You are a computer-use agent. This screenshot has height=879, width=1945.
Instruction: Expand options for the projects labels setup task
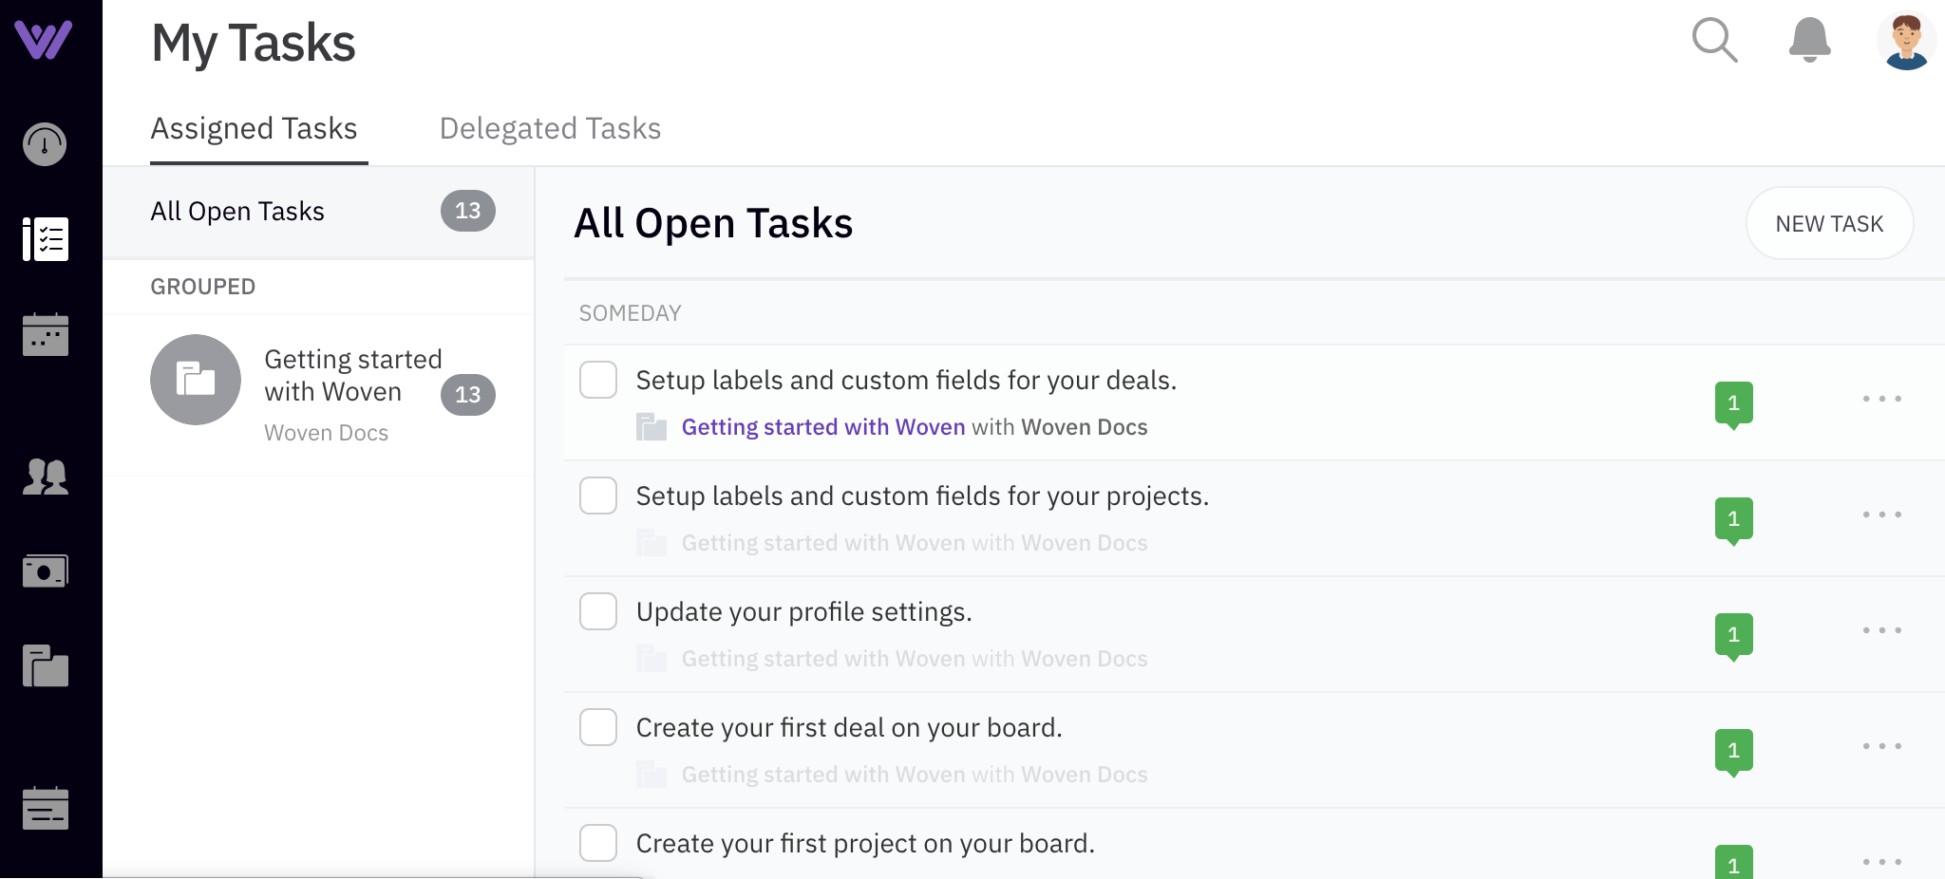click(1881, 514)
